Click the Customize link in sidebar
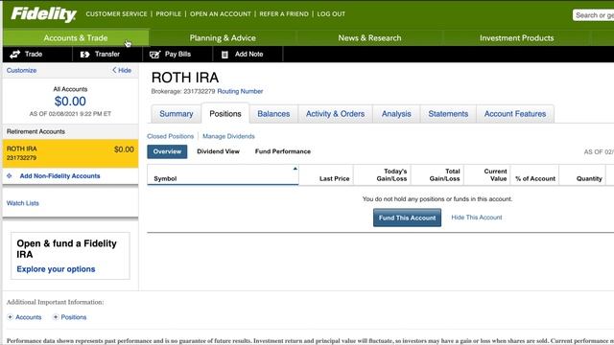 coord(21,70)
